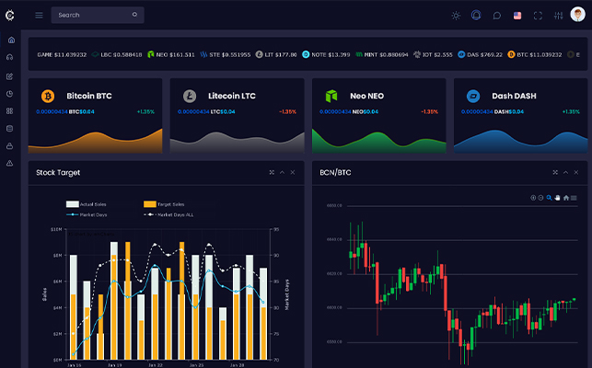Image resolution: width=592 pixels, height=368 pixels.
Task: Toggle Market Days legend series
Action: tap(87, 214)
